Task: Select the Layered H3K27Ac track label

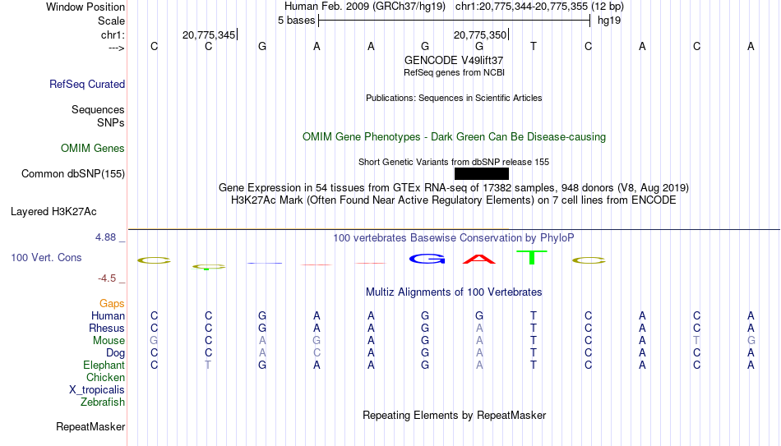Action: (53, 212)
